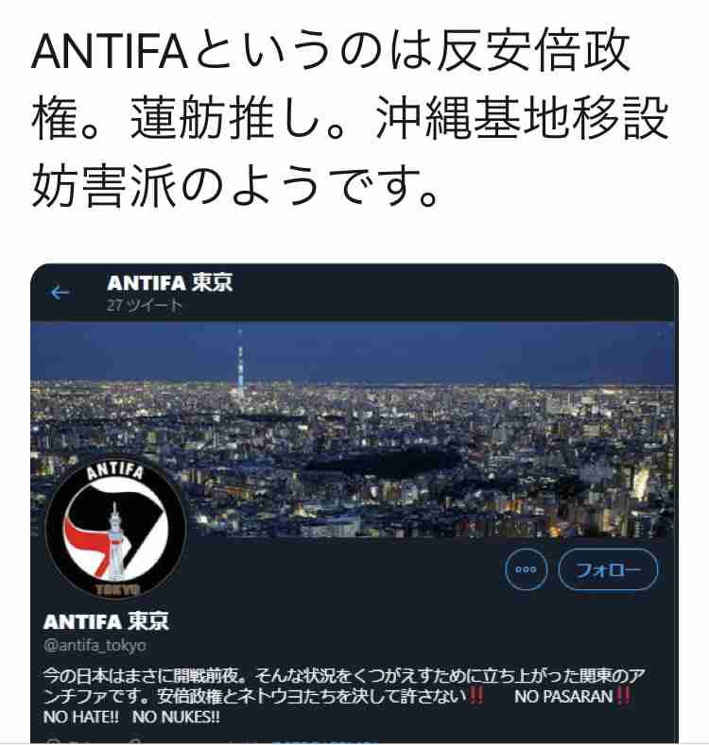Click the red exclamation emoji after 許さない
The image size is (709, 745).
pos(476,696)
